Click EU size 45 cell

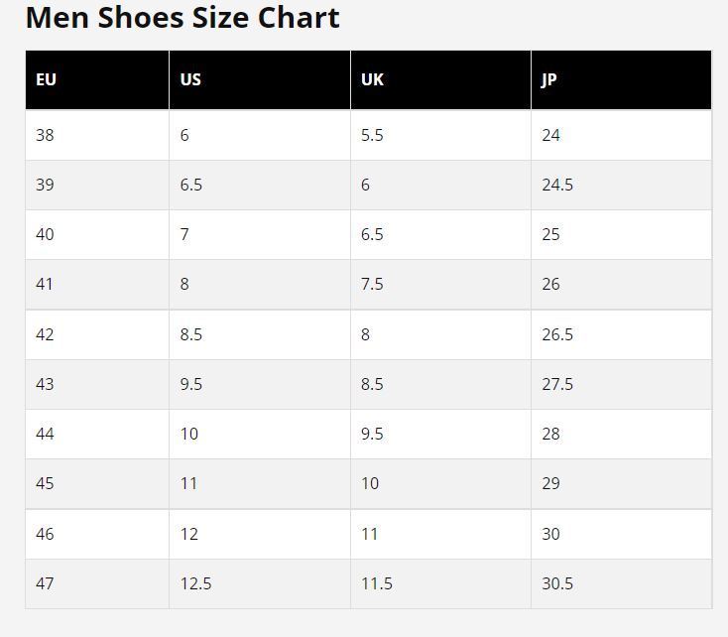coord(97,483)
